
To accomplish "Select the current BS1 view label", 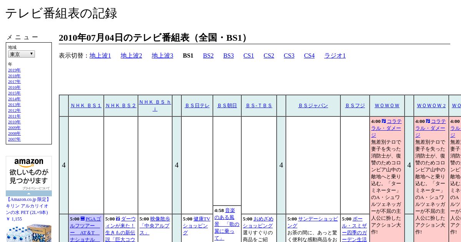I will (x=188, y=56).
